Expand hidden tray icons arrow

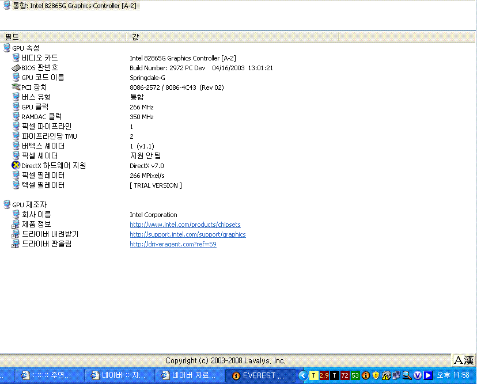coord(302,375)
